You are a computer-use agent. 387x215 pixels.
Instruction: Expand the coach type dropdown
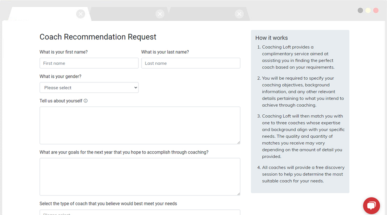140,212
